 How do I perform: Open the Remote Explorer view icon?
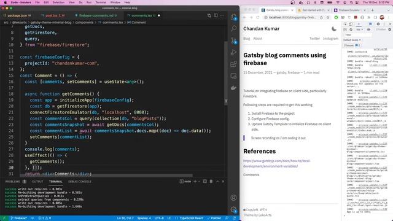(x=233, y=76)
